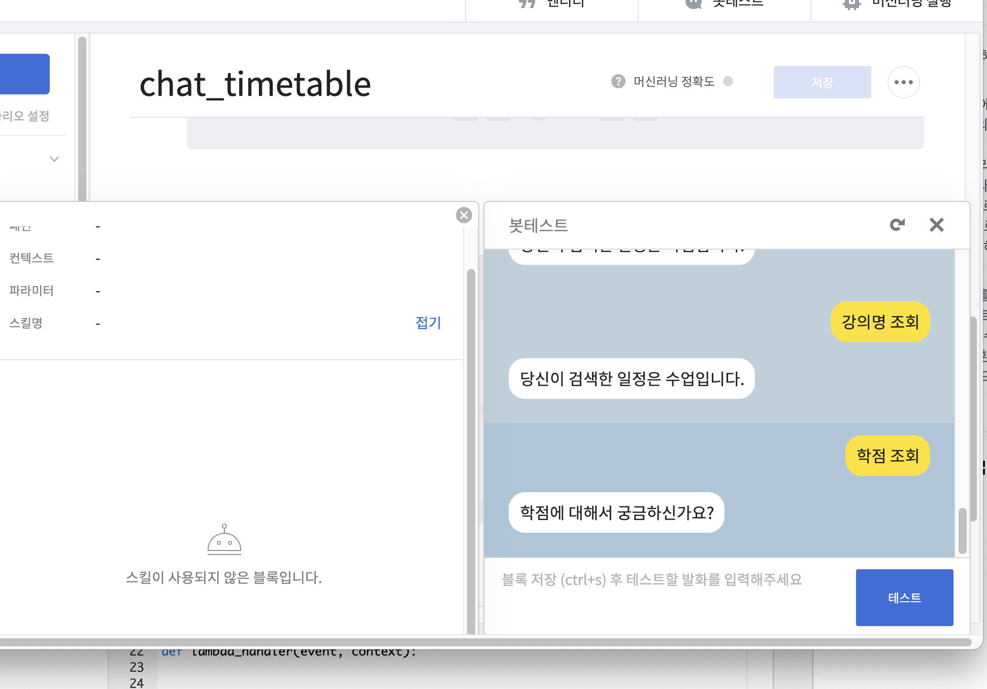This screenshot has height=689, width=987.
Task: Click the blue 테스트 button
Action: pos(904,597)
